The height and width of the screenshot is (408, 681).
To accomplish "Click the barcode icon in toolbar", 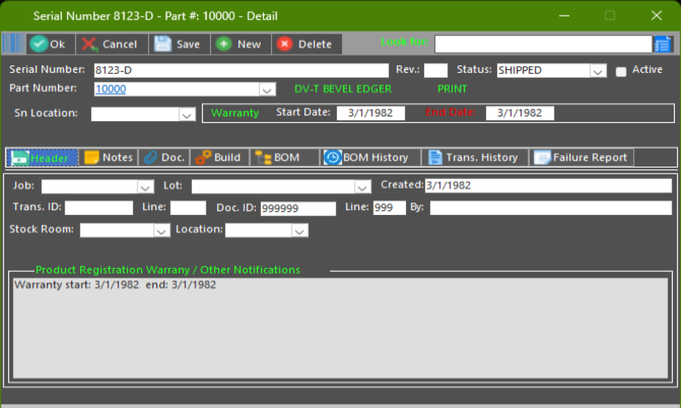I will (12, 44).
